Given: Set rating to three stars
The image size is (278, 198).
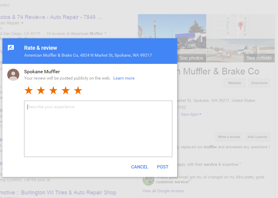Looking at the screenshot, I should 53,90.
